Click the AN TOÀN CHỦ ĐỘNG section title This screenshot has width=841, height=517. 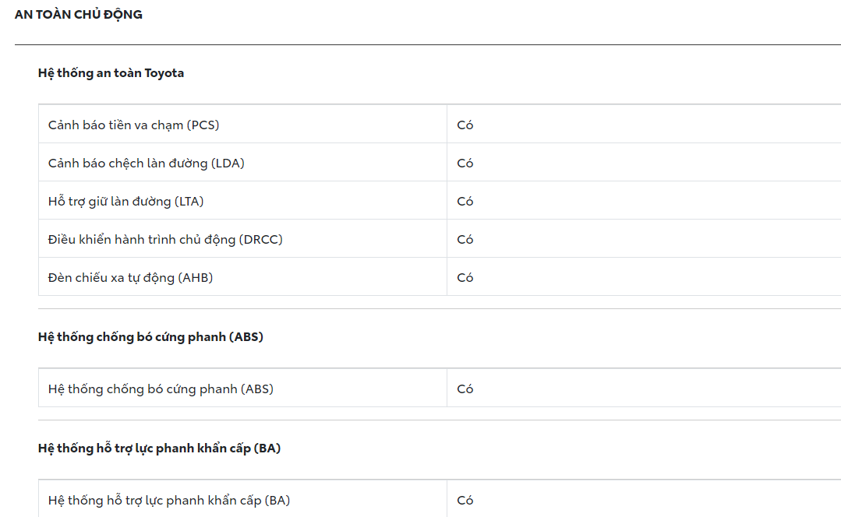pos(78,15)
